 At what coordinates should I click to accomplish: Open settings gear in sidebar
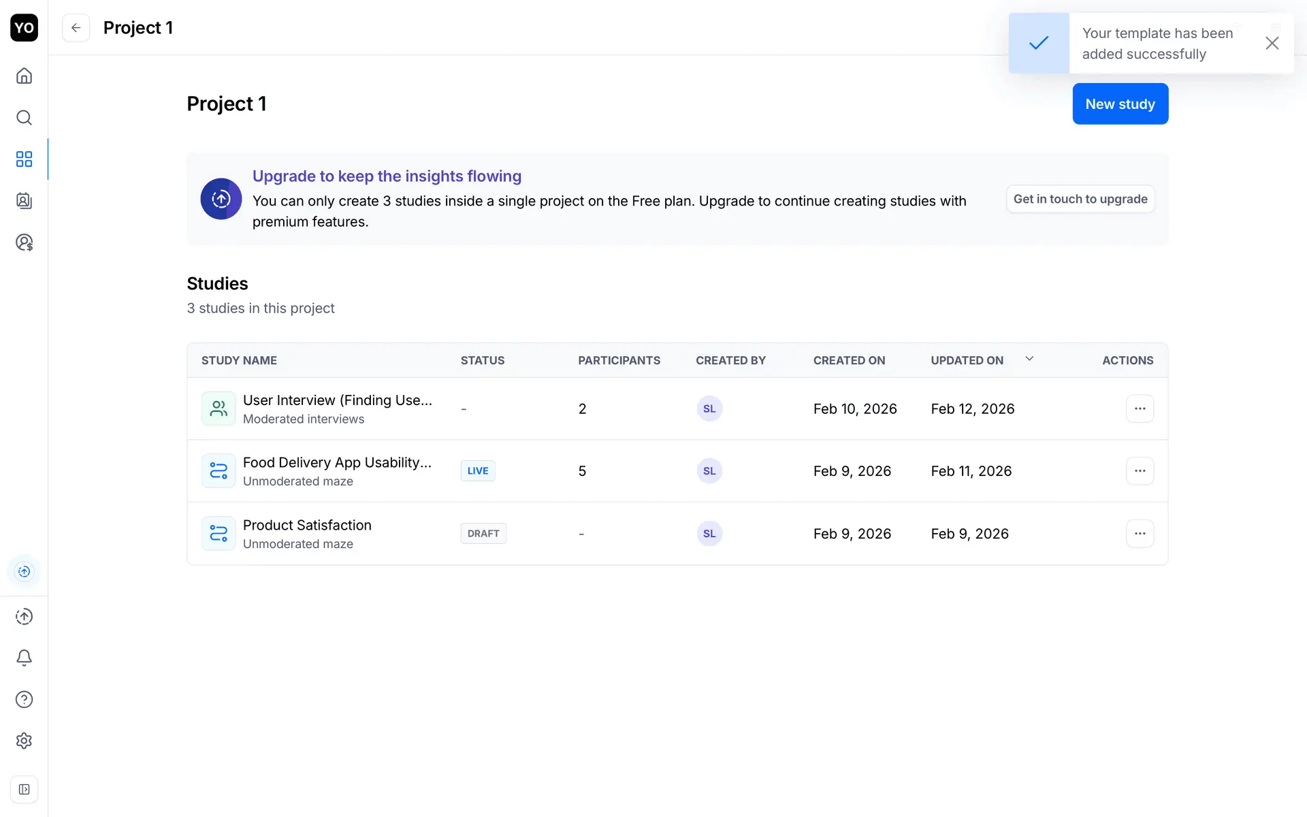24,741
